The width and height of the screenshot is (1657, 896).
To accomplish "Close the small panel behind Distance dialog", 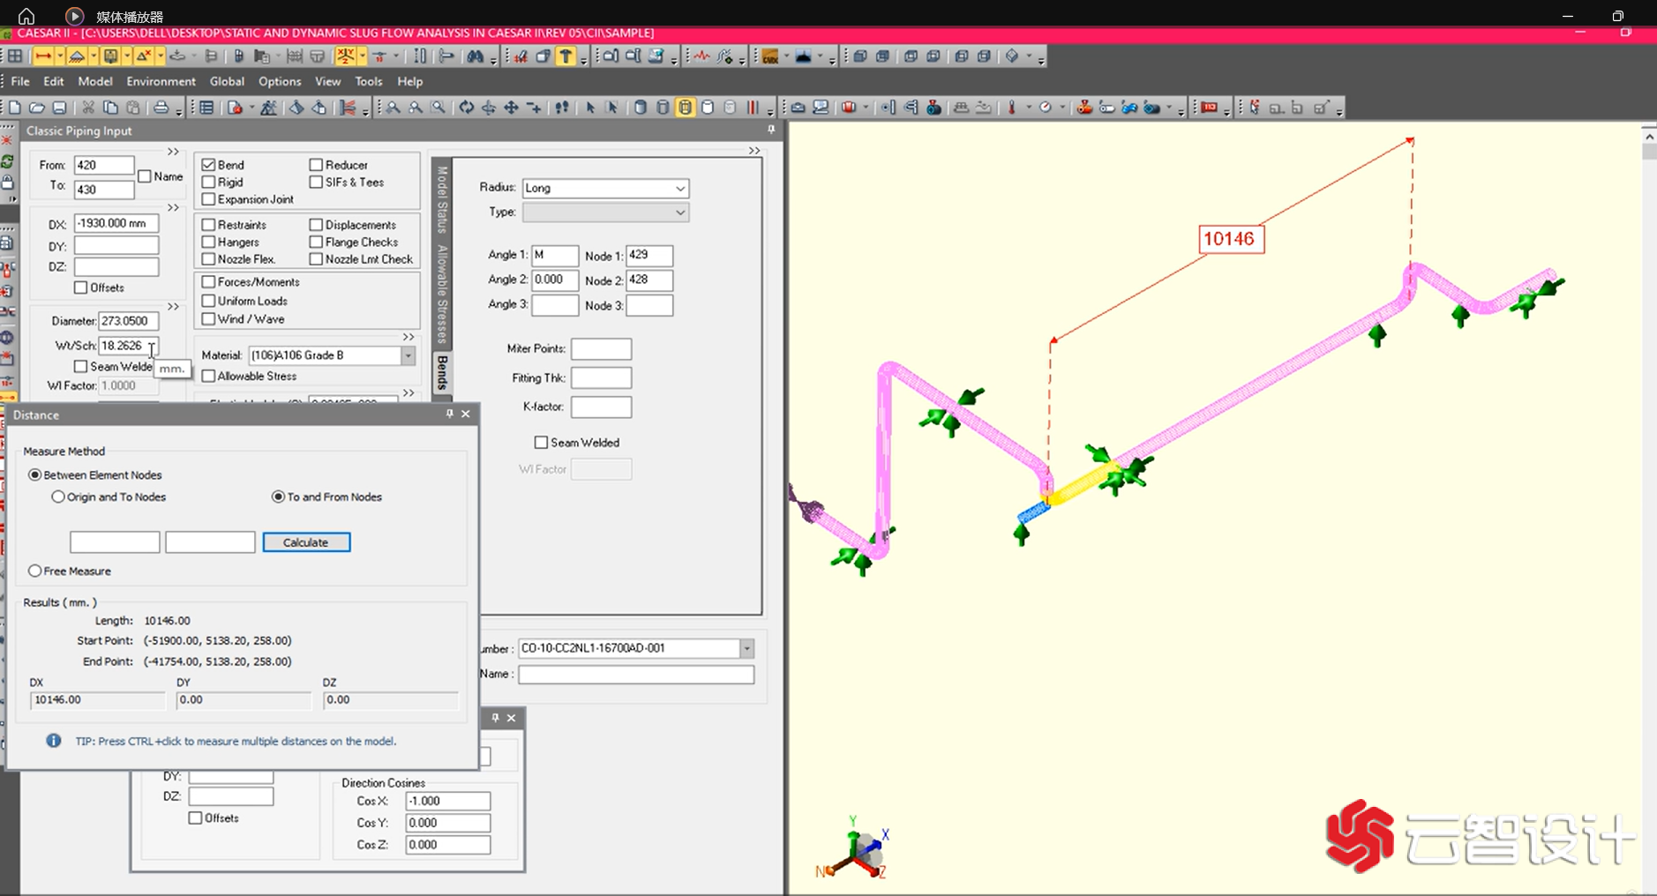I will 511,718.
